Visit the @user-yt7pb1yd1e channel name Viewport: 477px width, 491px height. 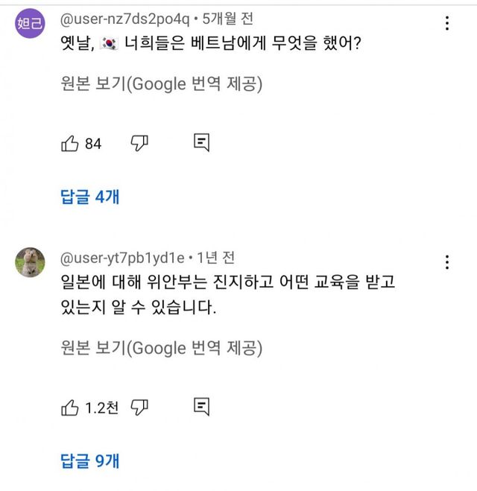122,258
